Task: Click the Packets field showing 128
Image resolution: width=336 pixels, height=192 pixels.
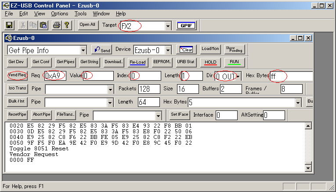Action: [x=149, y=89]
